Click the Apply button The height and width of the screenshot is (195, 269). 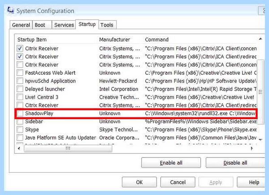[x=216, y=182]
